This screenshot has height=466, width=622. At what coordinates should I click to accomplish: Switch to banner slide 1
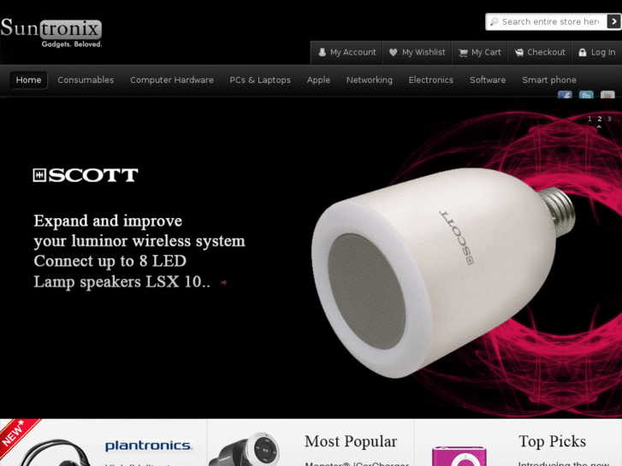coord(589,119)
